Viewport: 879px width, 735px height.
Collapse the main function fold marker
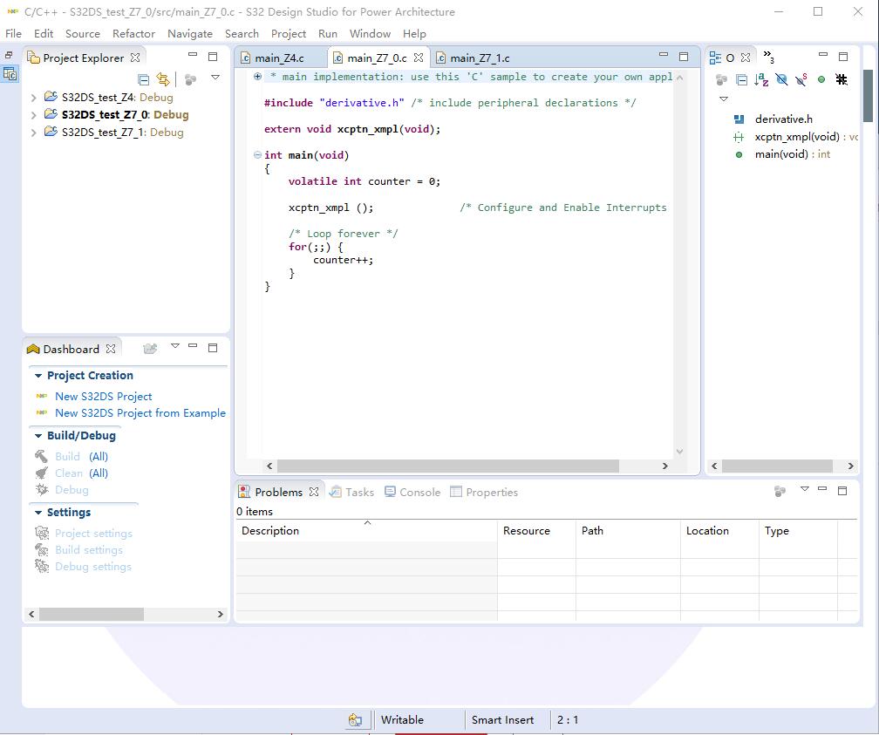[x=257, y=154]
